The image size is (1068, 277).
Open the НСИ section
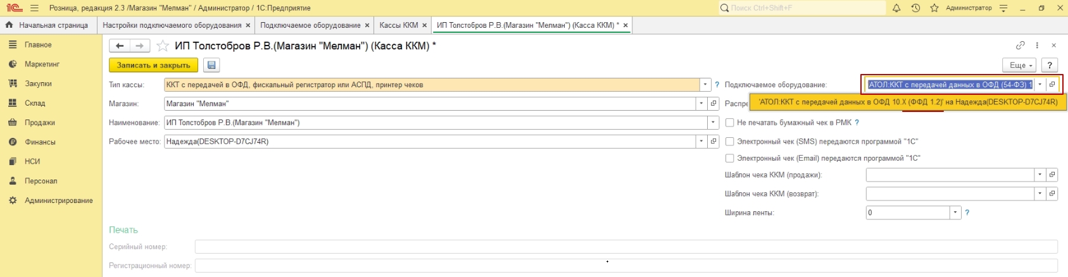[x=32, y=161]
